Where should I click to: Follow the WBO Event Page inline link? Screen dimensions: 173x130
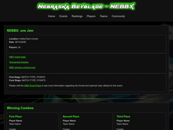[x=33, y=86]
